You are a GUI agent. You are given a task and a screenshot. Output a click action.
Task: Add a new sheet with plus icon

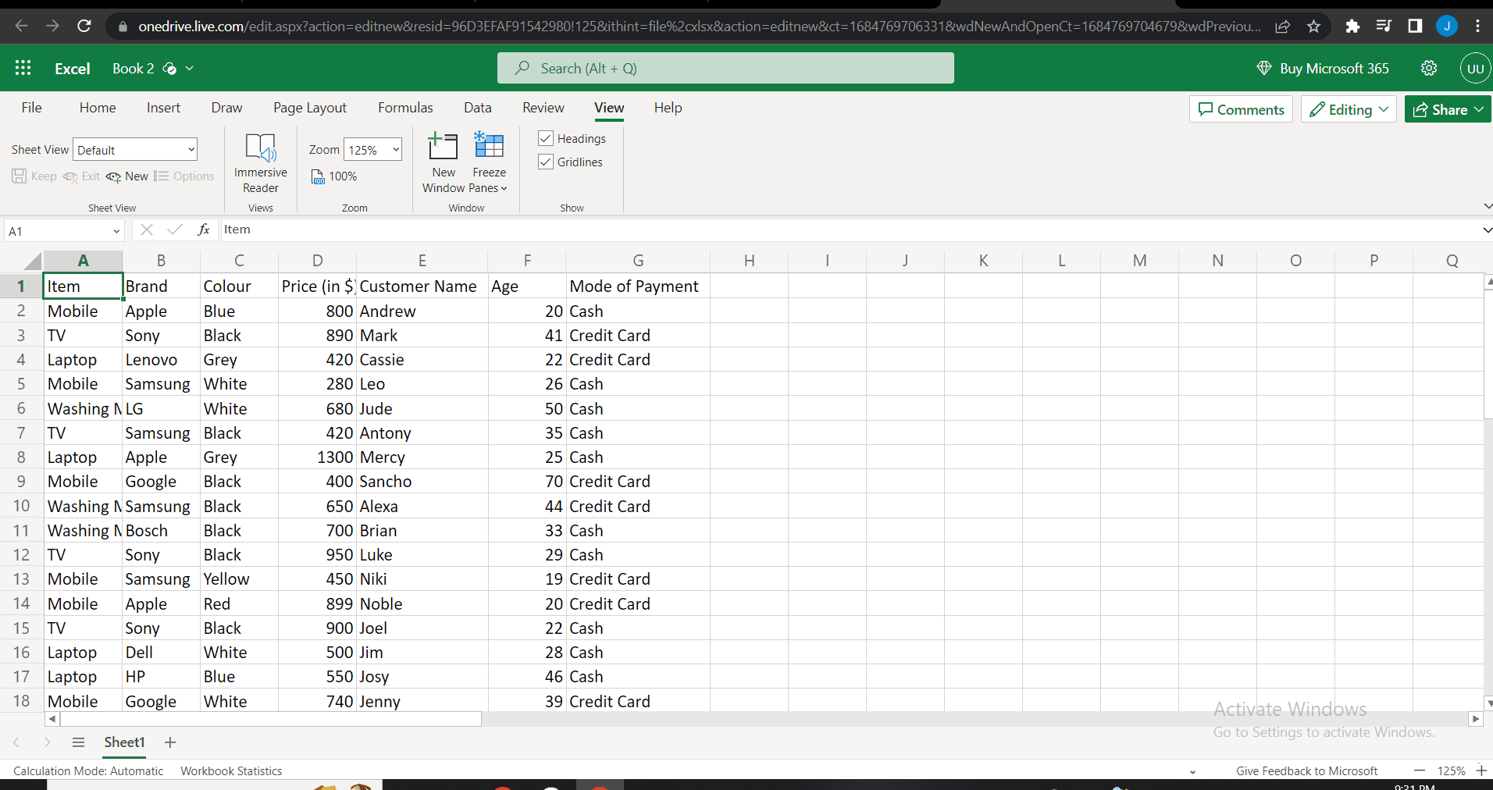tap(170, 742)
